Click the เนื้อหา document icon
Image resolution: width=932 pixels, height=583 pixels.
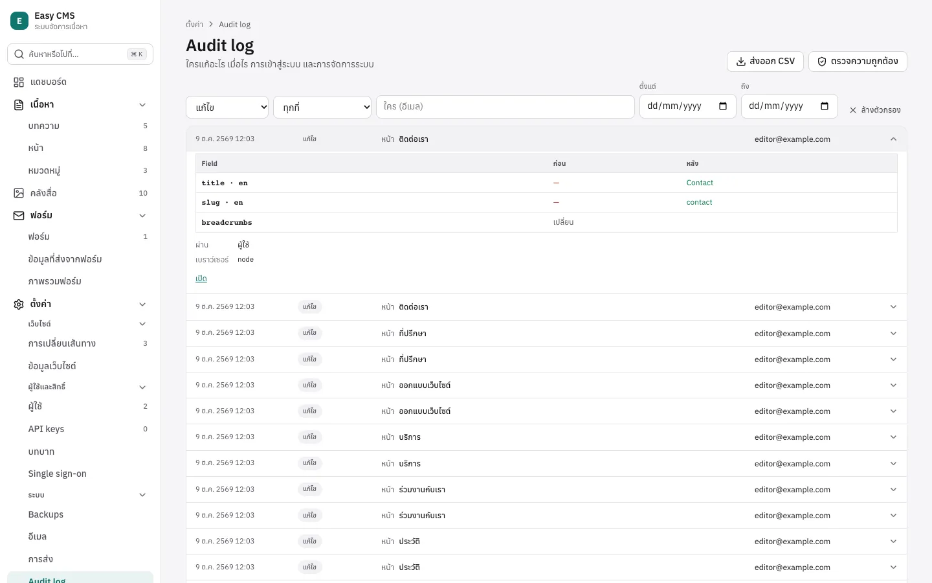pos(19,104)
